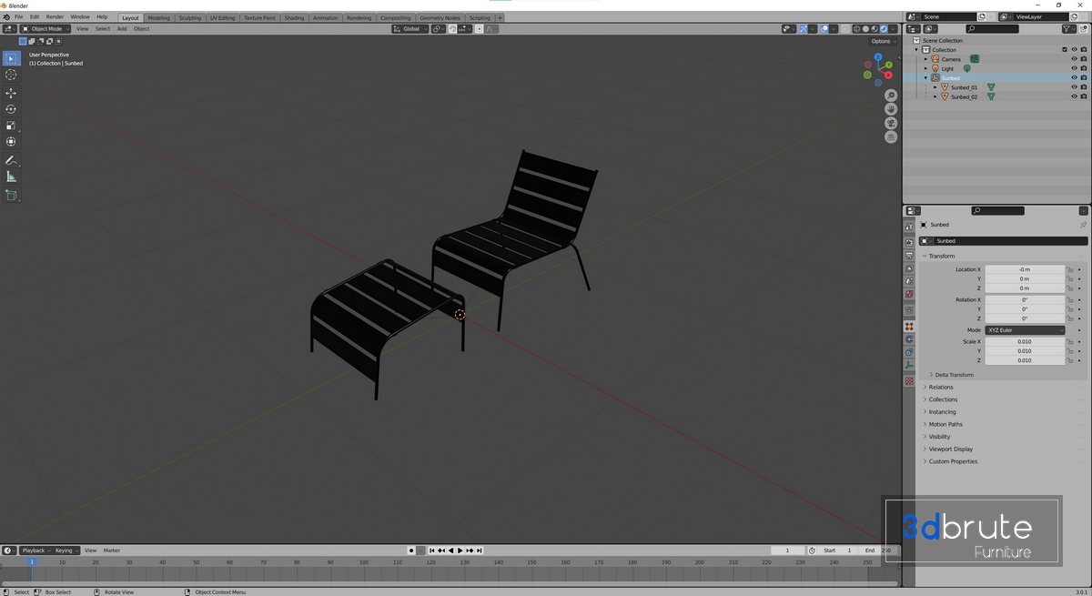Viewport: 1092px width, 596px height.
Task: Toggle camera view with the camera gizmo
Action: pos(891,123)
